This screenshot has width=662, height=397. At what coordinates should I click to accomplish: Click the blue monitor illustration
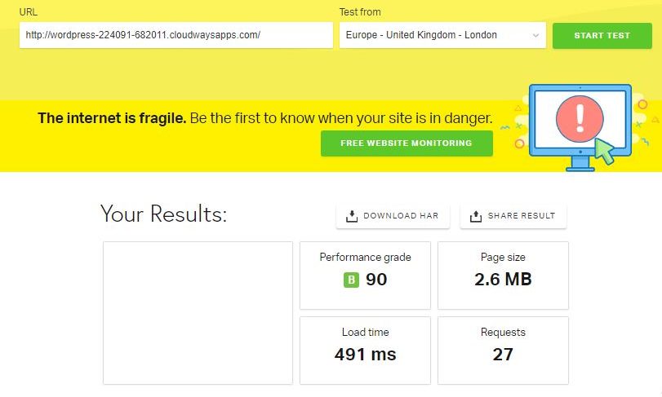tap(580, 127)
